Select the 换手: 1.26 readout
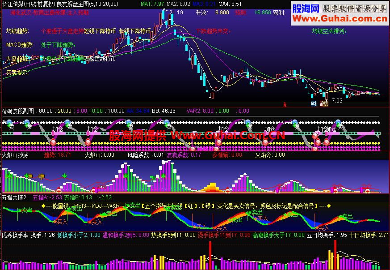390x270 pixels. (x=43, y=235)
